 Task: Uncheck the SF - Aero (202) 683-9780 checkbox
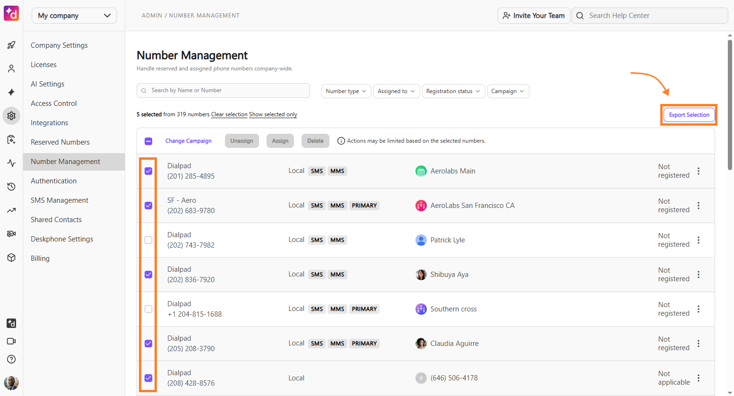coord(148,206)
